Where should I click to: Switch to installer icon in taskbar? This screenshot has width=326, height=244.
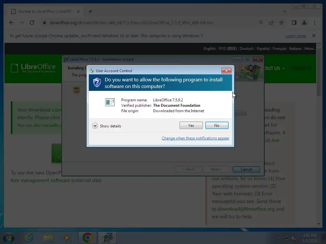coord(107,238)
